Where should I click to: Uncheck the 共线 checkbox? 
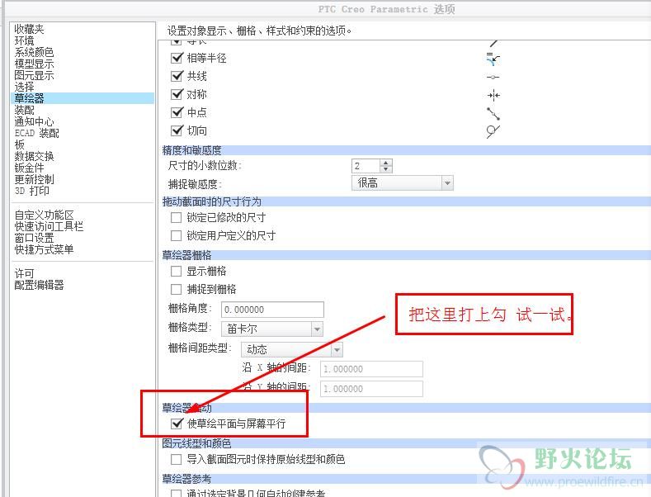click(x=177, y=76)
